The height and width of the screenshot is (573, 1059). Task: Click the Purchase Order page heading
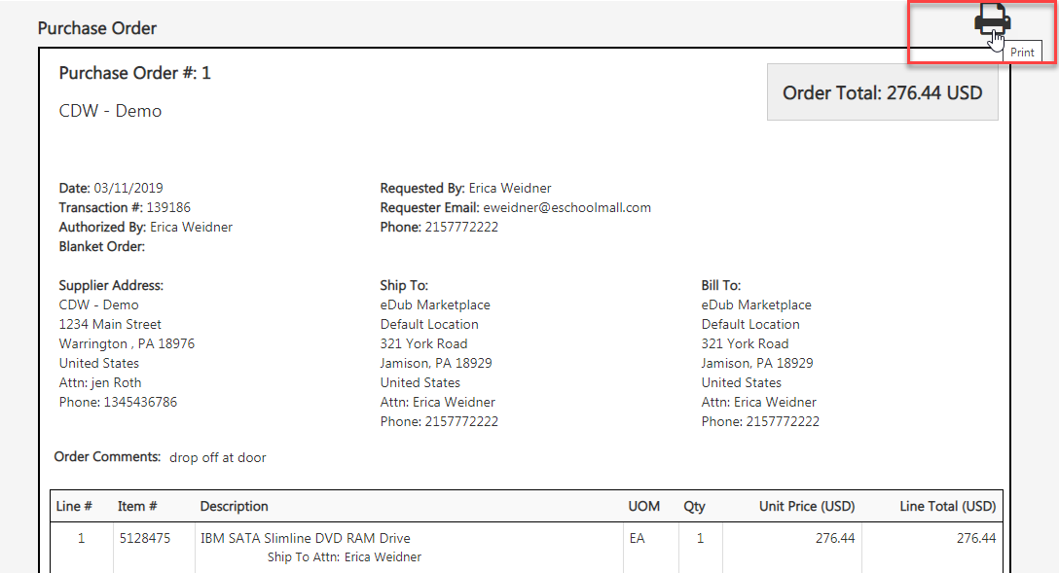[x=97, y=28]
